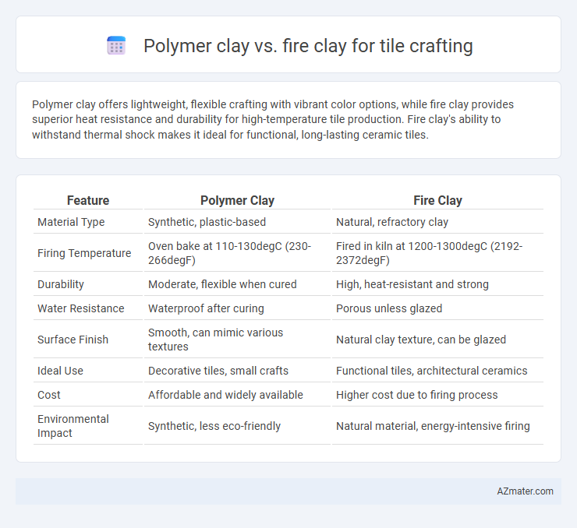Screen dimensions: 577x528
Task: Click the cell 'Functional tiles, architectural ceramics'
Action: coord(432,371)
